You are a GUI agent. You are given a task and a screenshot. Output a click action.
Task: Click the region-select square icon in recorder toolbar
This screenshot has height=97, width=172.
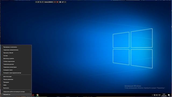pos(43,2)
